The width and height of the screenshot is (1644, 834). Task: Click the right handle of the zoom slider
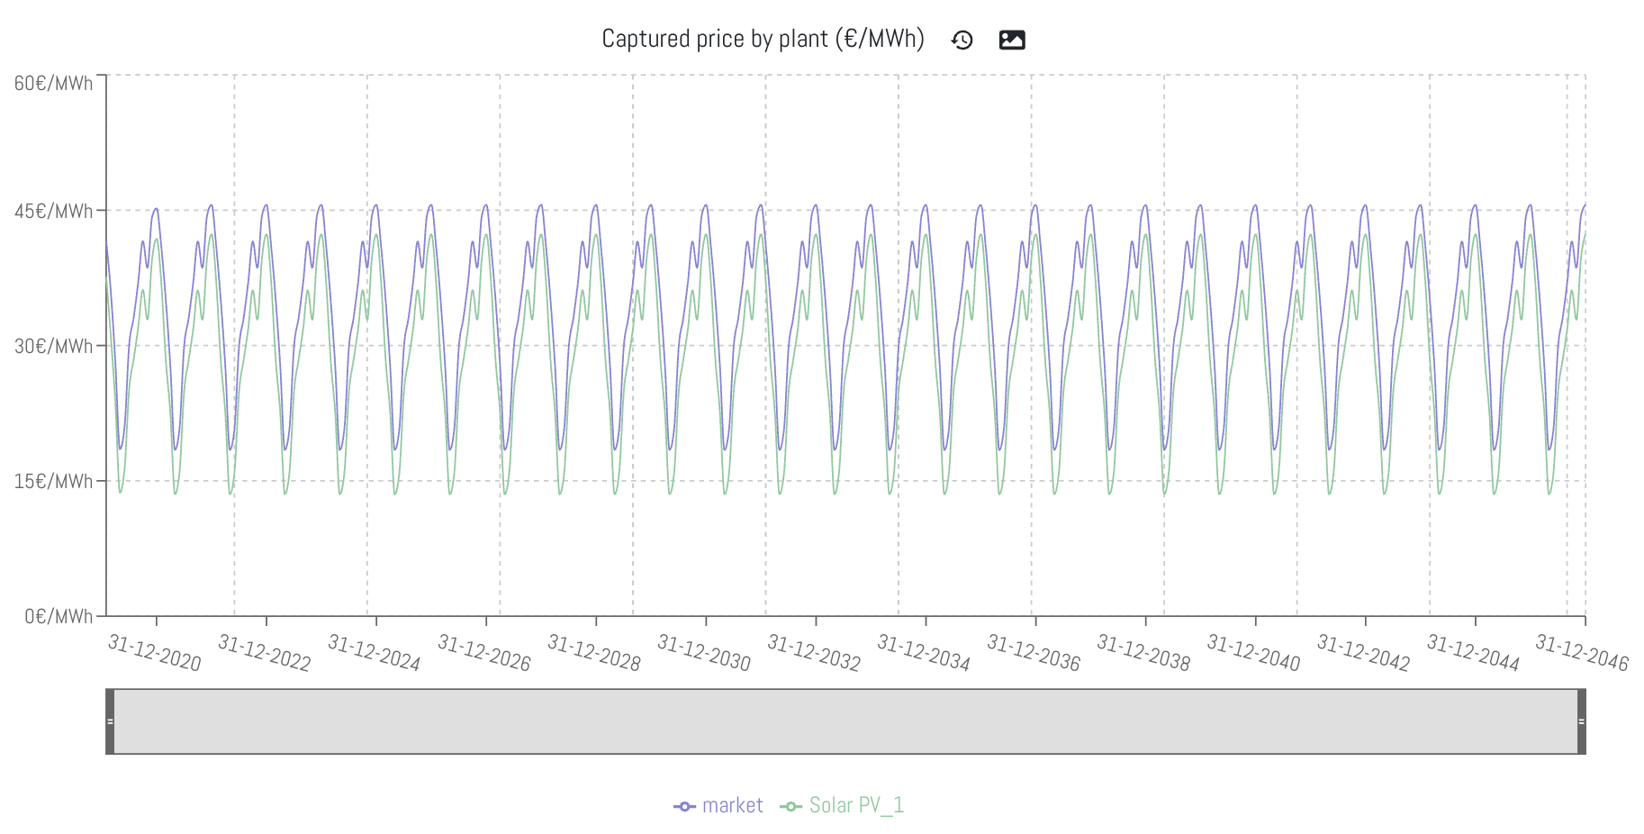click(1581, 721)
